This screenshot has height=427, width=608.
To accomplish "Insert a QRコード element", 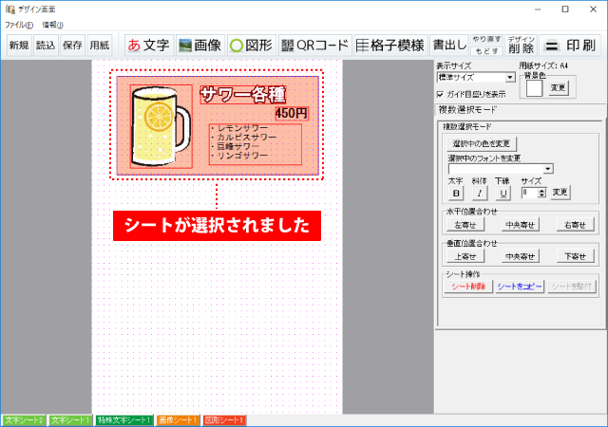I will (x=314, y=46).
